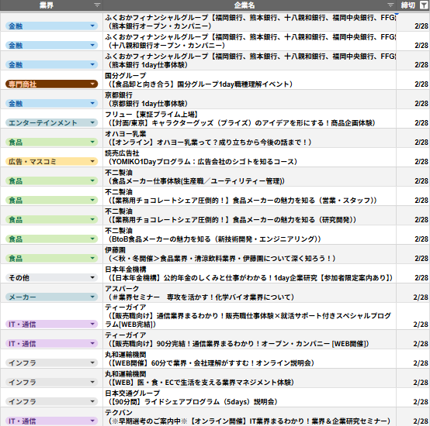
Task: Select the 不二製油 ユーティリティー管理 cell
Action: [250, 177]
